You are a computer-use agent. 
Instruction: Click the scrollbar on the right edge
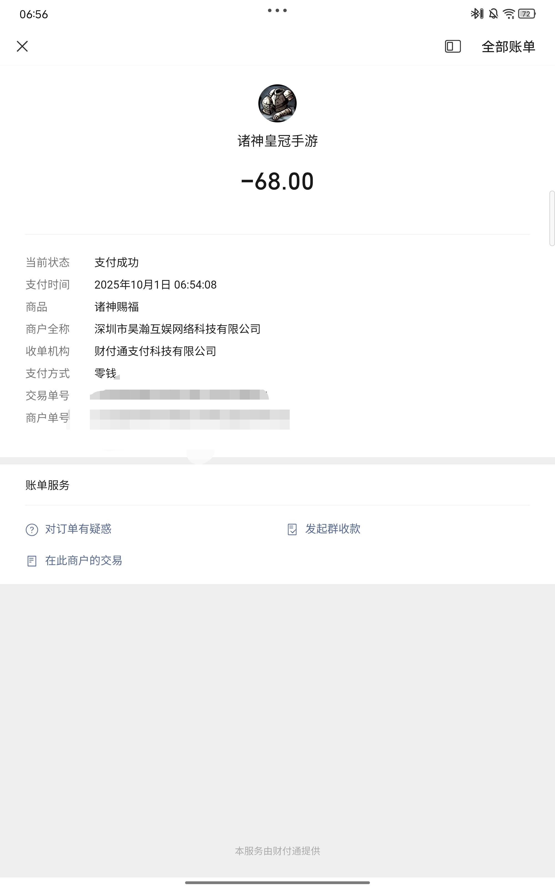pyautogui.click(x=551, y=218)
